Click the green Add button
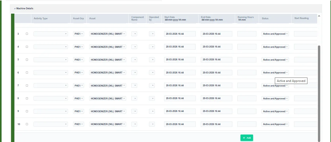This screenshot has width=331, height=142. pos(247,138)
